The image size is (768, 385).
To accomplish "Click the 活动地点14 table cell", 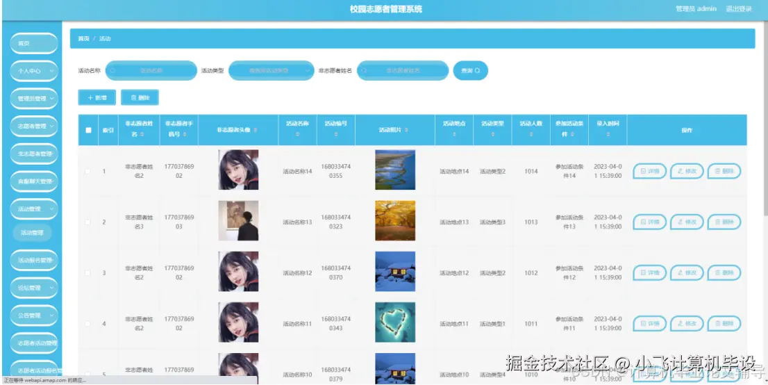I will tap(454, 172).
